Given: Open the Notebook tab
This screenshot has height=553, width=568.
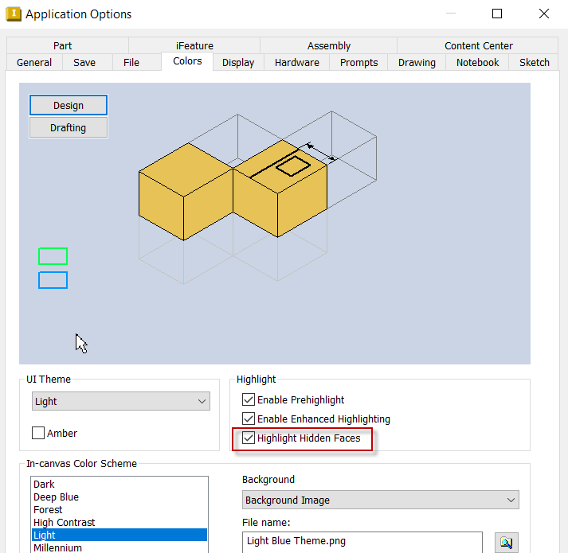Looking at the screenshot, I should pos(477,62).
